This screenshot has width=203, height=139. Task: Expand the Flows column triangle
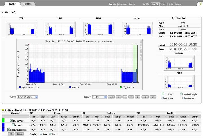(32, 113)
